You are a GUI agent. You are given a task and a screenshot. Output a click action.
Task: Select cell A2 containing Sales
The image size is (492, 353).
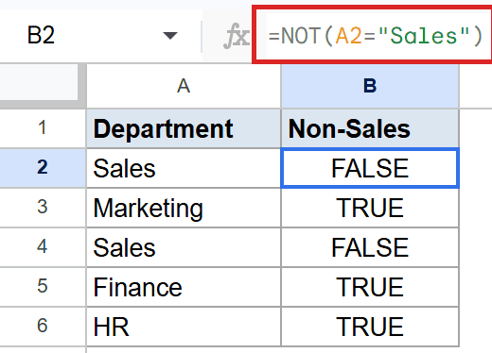coord(184,168)
